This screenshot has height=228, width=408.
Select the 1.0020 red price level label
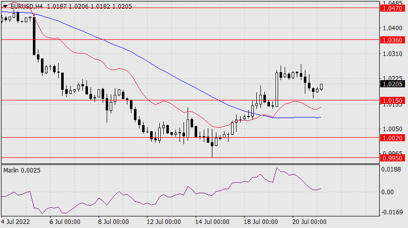(393, 138)
